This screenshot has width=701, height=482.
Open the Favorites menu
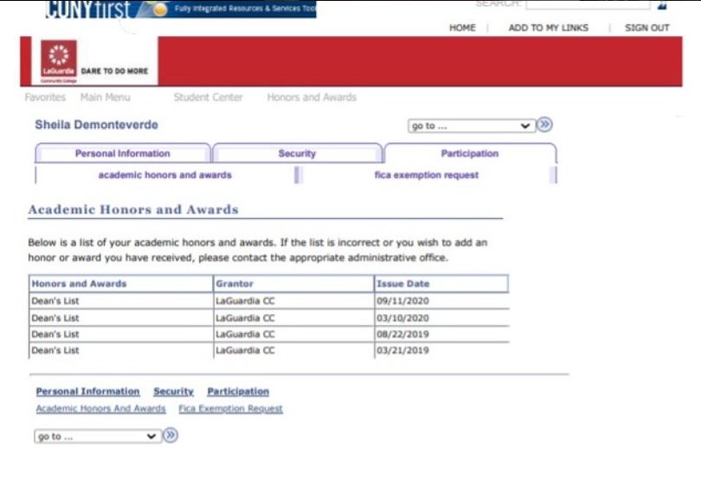point(45,98)
